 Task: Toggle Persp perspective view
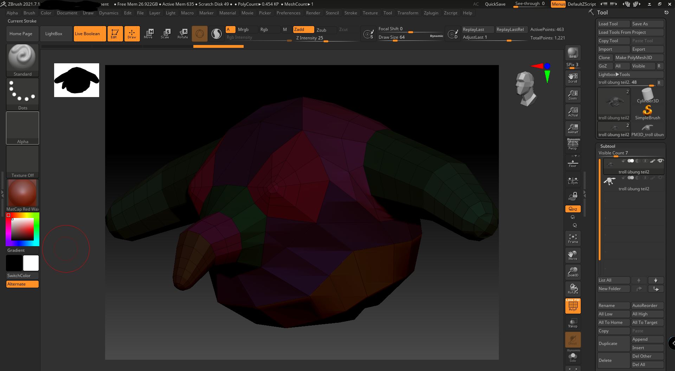pyautogui.click(x=573, y=144)
